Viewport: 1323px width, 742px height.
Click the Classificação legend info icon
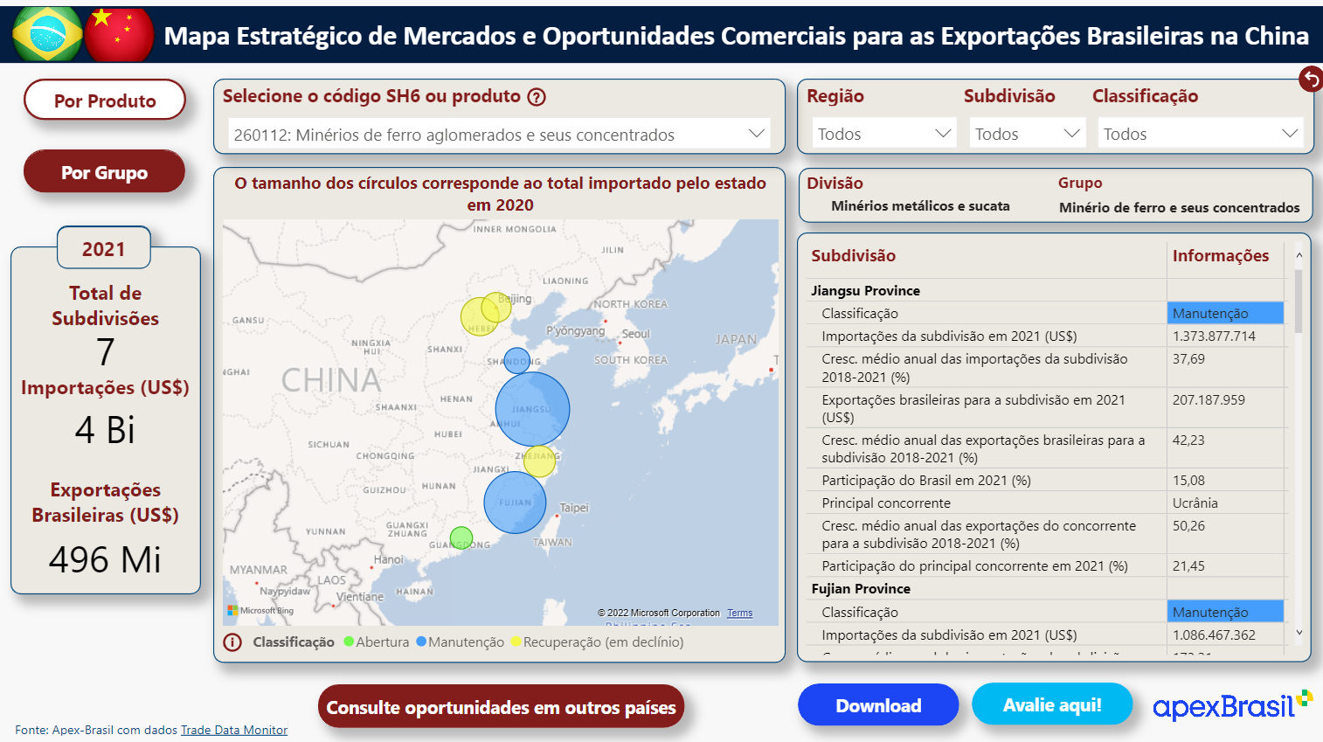(x=232, y=642)
